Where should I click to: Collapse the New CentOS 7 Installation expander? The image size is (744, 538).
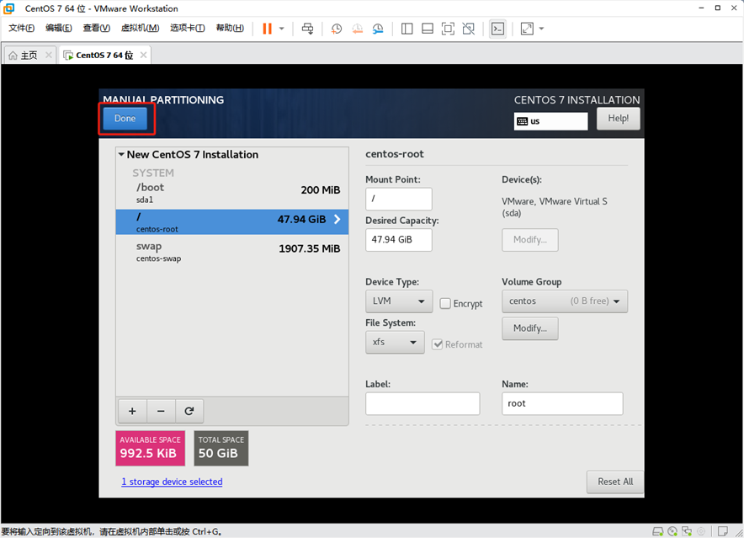pos(121,154)
